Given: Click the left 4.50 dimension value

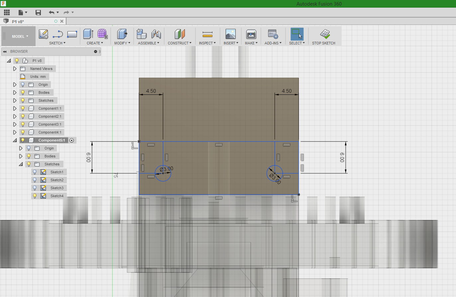Looking at the screenshot, I should pyautogui.click(x=151, y=91).
